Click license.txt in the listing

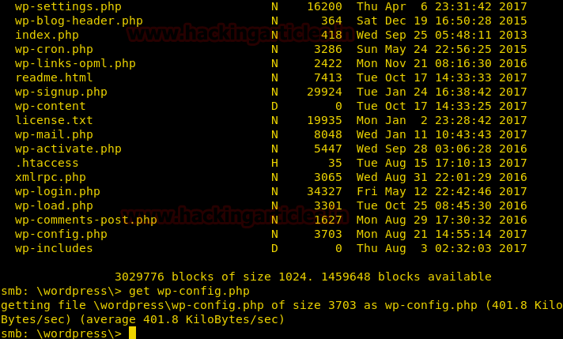point(55,120)
